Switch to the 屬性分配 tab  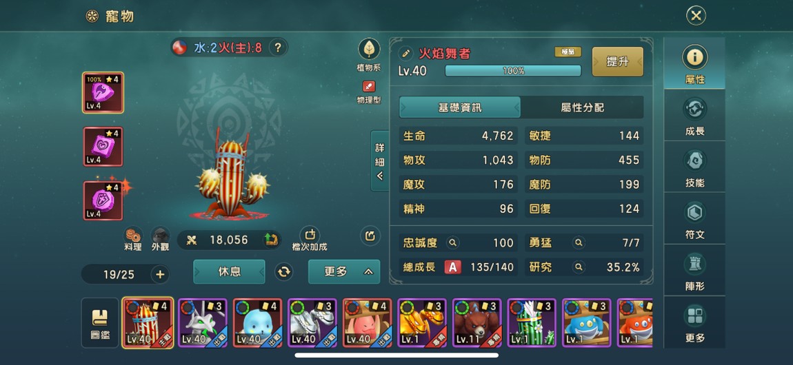click(582, 107)
